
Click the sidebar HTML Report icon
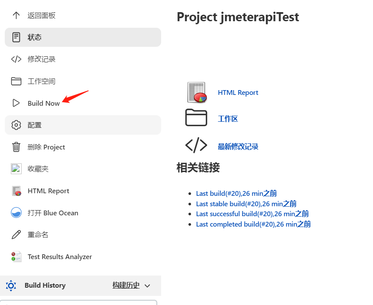tap(16, 191)
